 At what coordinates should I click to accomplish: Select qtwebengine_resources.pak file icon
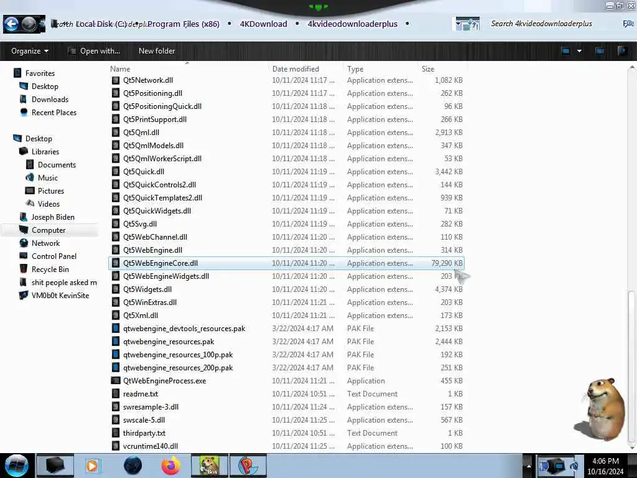pos(116,342)
